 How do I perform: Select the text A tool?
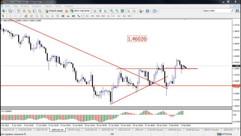click(x=52, y=16)
